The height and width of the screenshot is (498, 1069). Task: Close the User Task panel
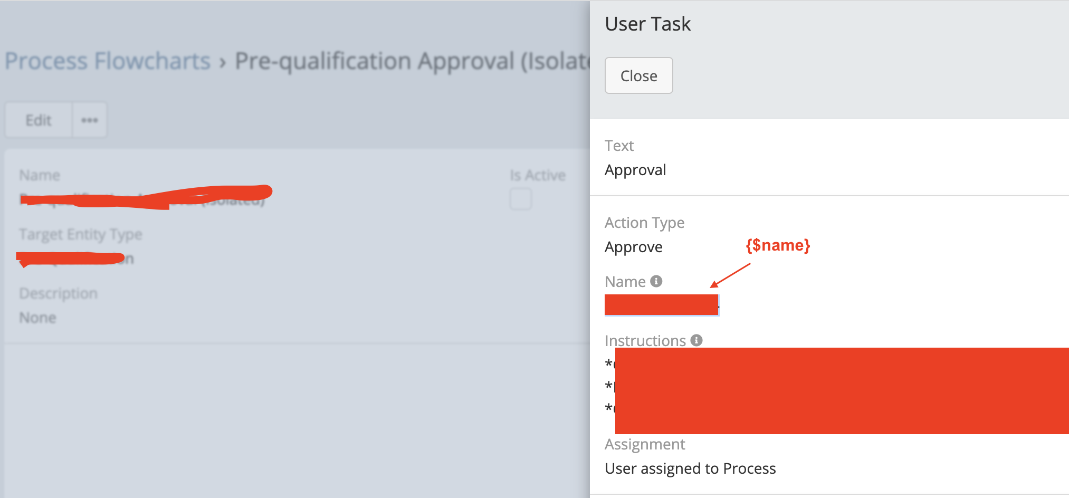(638, 75)
